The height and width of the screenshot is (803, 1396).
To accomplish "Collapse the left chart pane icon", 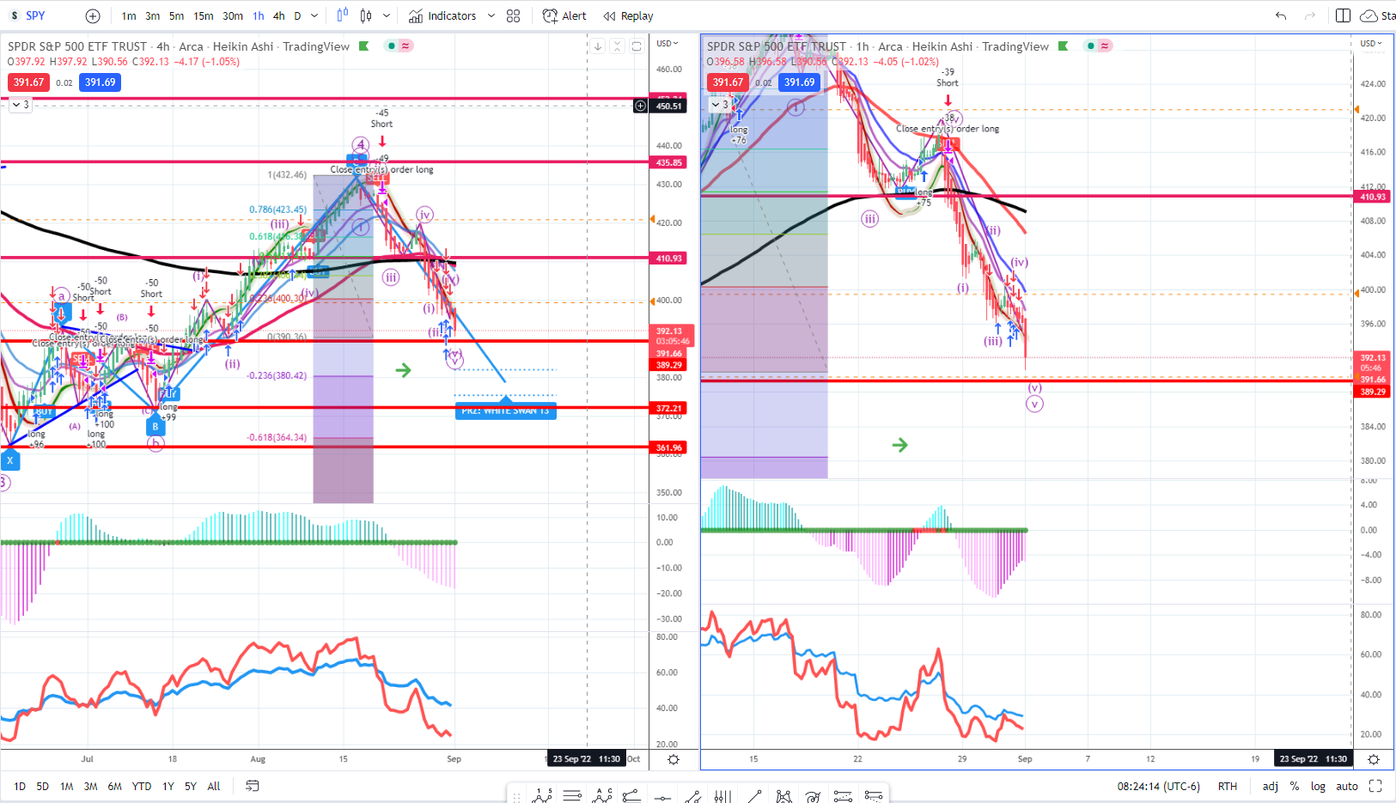I will pos(617,46).
